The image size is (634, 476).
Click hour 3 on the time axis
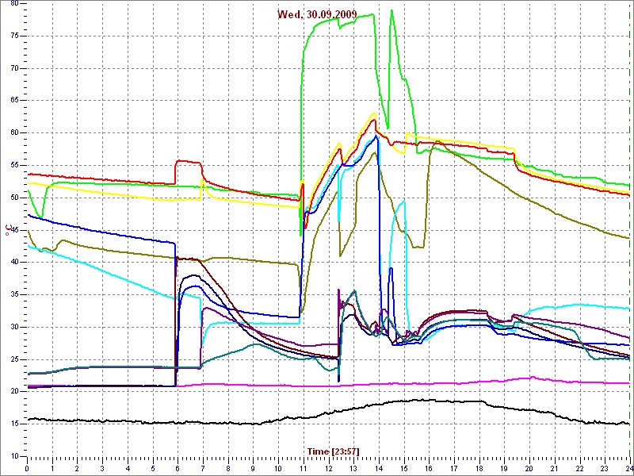coord(103,470)
